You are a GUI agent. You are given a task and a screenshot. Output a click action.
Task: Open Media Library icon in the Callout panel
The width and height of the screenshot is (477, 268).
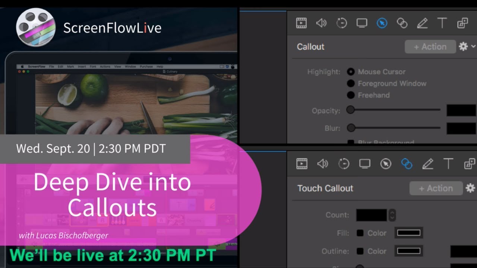462,23
